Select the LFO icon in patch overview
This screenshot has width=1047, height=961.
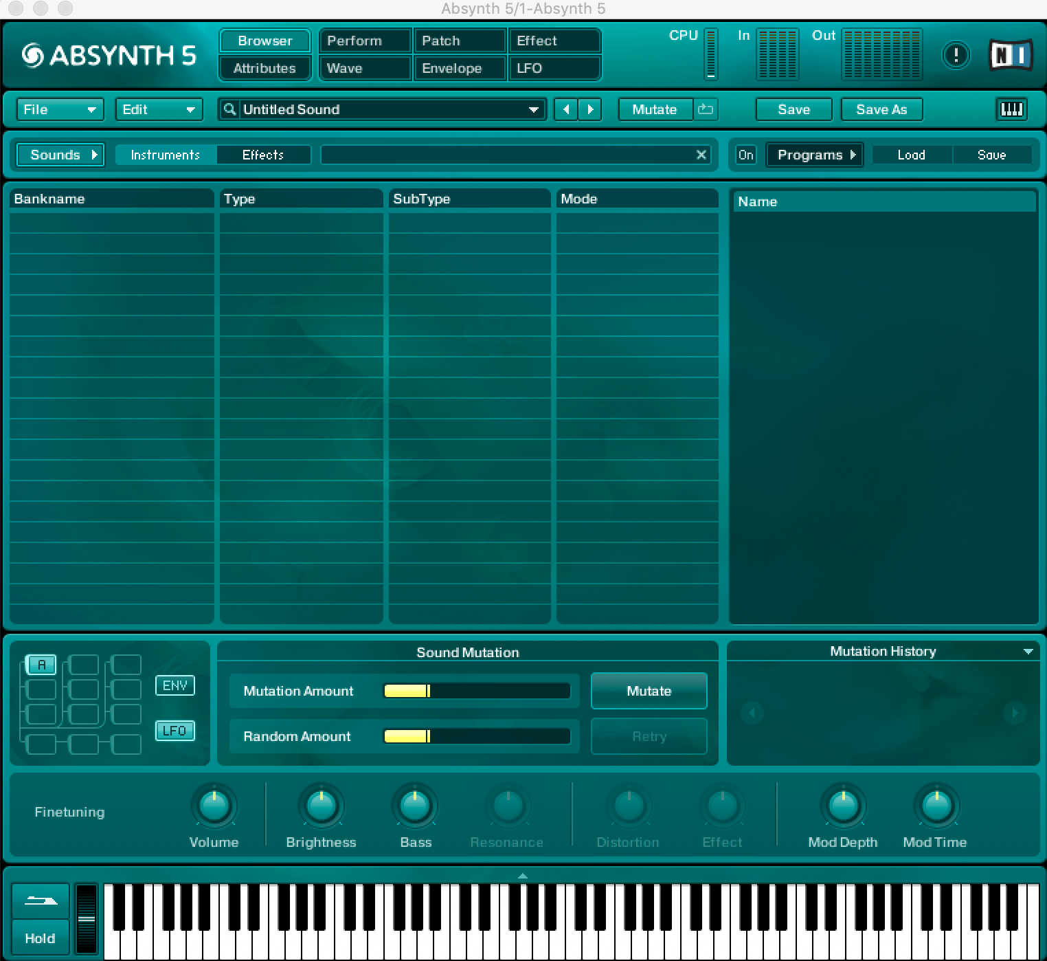pyautogui.click(x=175, y=731)
